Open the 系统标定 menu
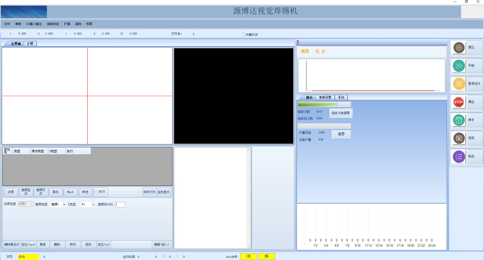The image size is (484, 260). click(53, 24)
